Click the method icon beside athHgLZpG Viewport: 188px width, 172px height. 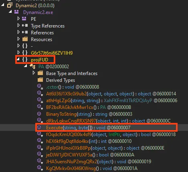pos(40,100)
